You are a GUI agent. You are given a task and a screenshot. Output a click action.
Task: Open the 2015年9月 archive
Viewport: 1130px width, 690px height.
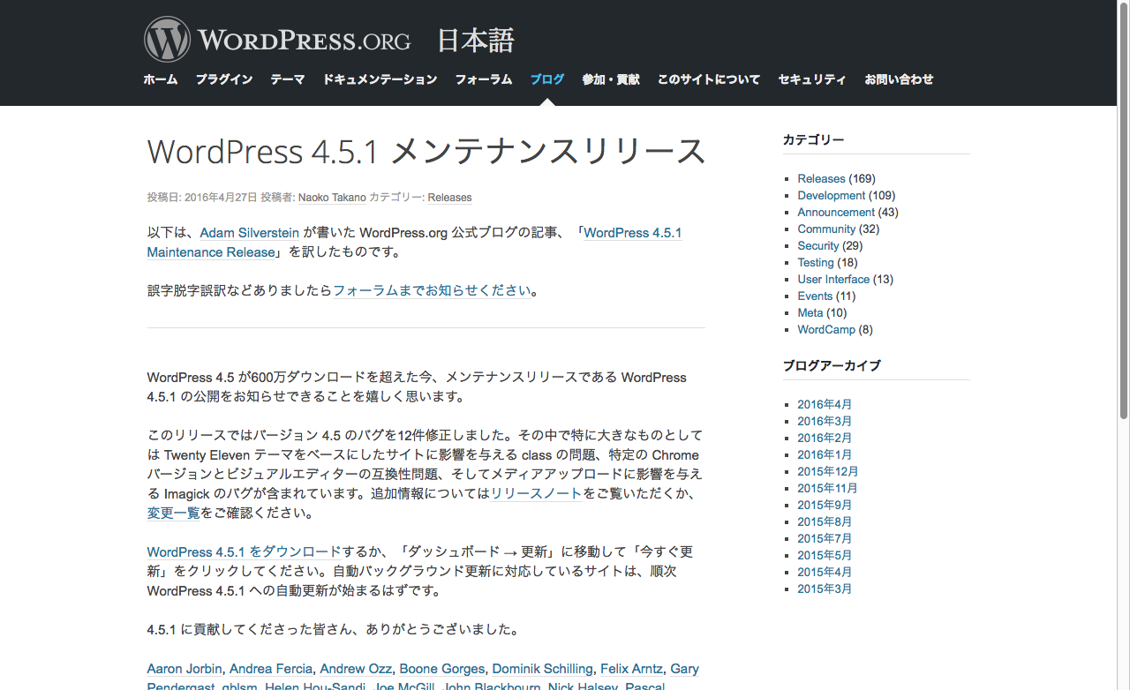pyautogui.click(x=825, y=505)
